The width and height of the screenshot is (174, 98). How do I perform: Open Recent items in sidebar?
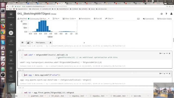(11, 42)
